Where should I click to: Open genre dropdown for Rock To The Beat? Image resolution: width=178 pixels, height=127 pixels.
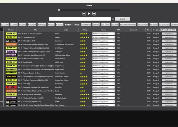[x=103, y=34]
